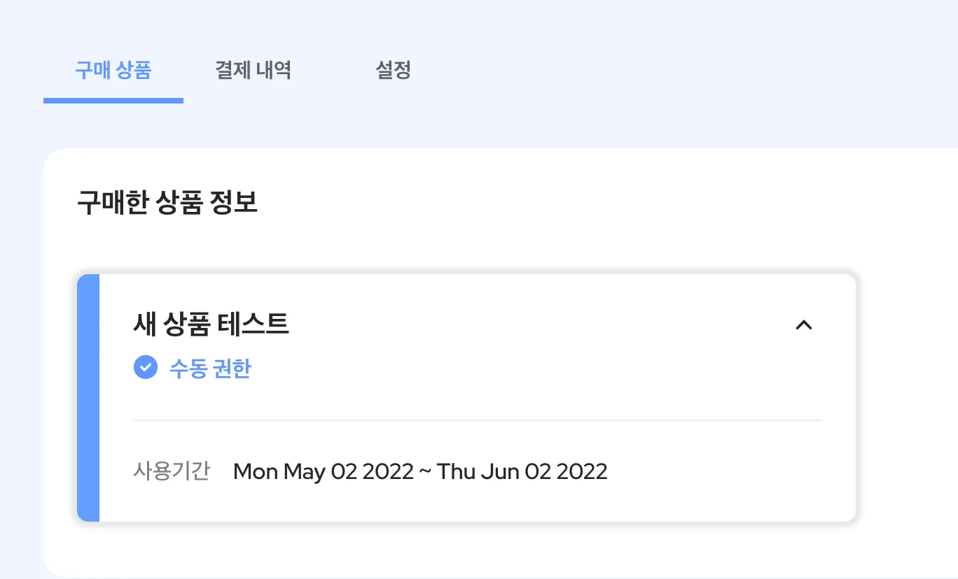Click the word Thu in the end date
The width and height of the screenshot is (958, 579).
pos(454,471)
